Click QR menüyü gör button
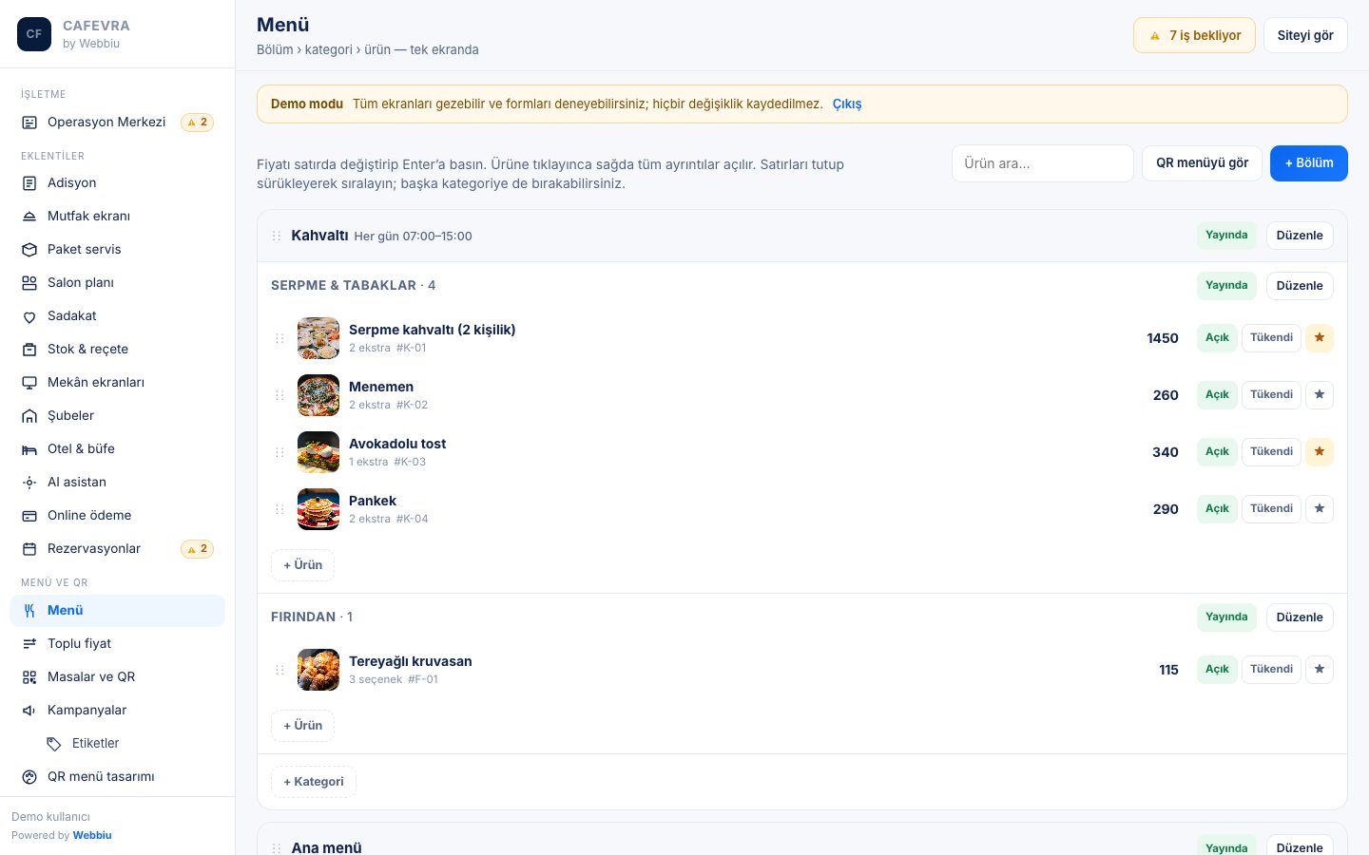Screen dimensions: 1369x855 pos(1202,163)
